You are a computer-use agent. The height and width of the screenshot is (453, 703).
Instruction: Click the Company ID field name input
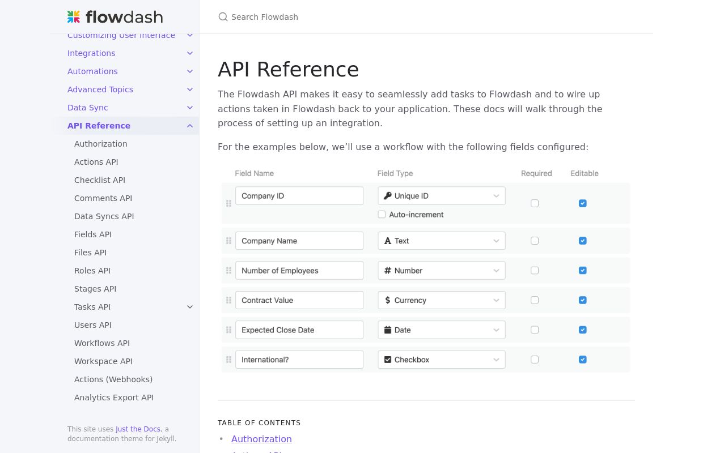(299, 196)
